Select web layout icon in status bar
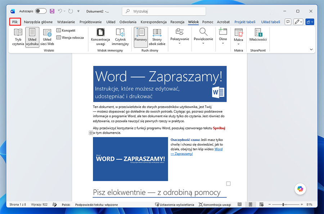This screenshot has width=324, height=214. 261,205
